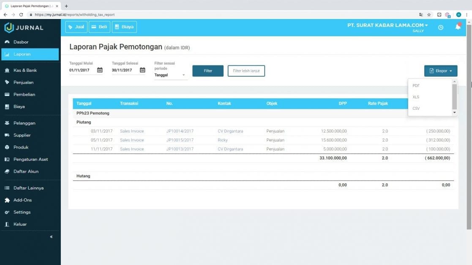Viewport: 472px width, 265px height.
Task: Select the Supplier icon
Action: tap(8, 135)
